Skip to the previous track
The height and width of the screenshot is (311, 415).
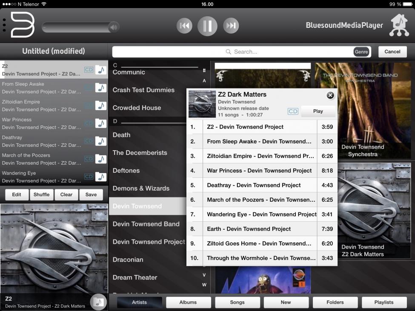tap(184, 26)
